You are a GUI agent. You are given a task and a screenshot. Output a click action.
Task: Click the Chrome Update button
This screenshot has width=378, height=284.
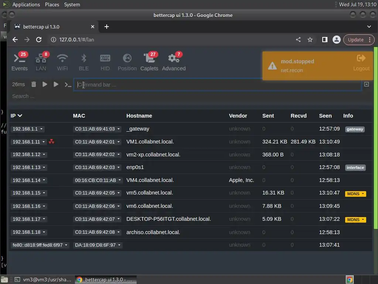(355, 40)
